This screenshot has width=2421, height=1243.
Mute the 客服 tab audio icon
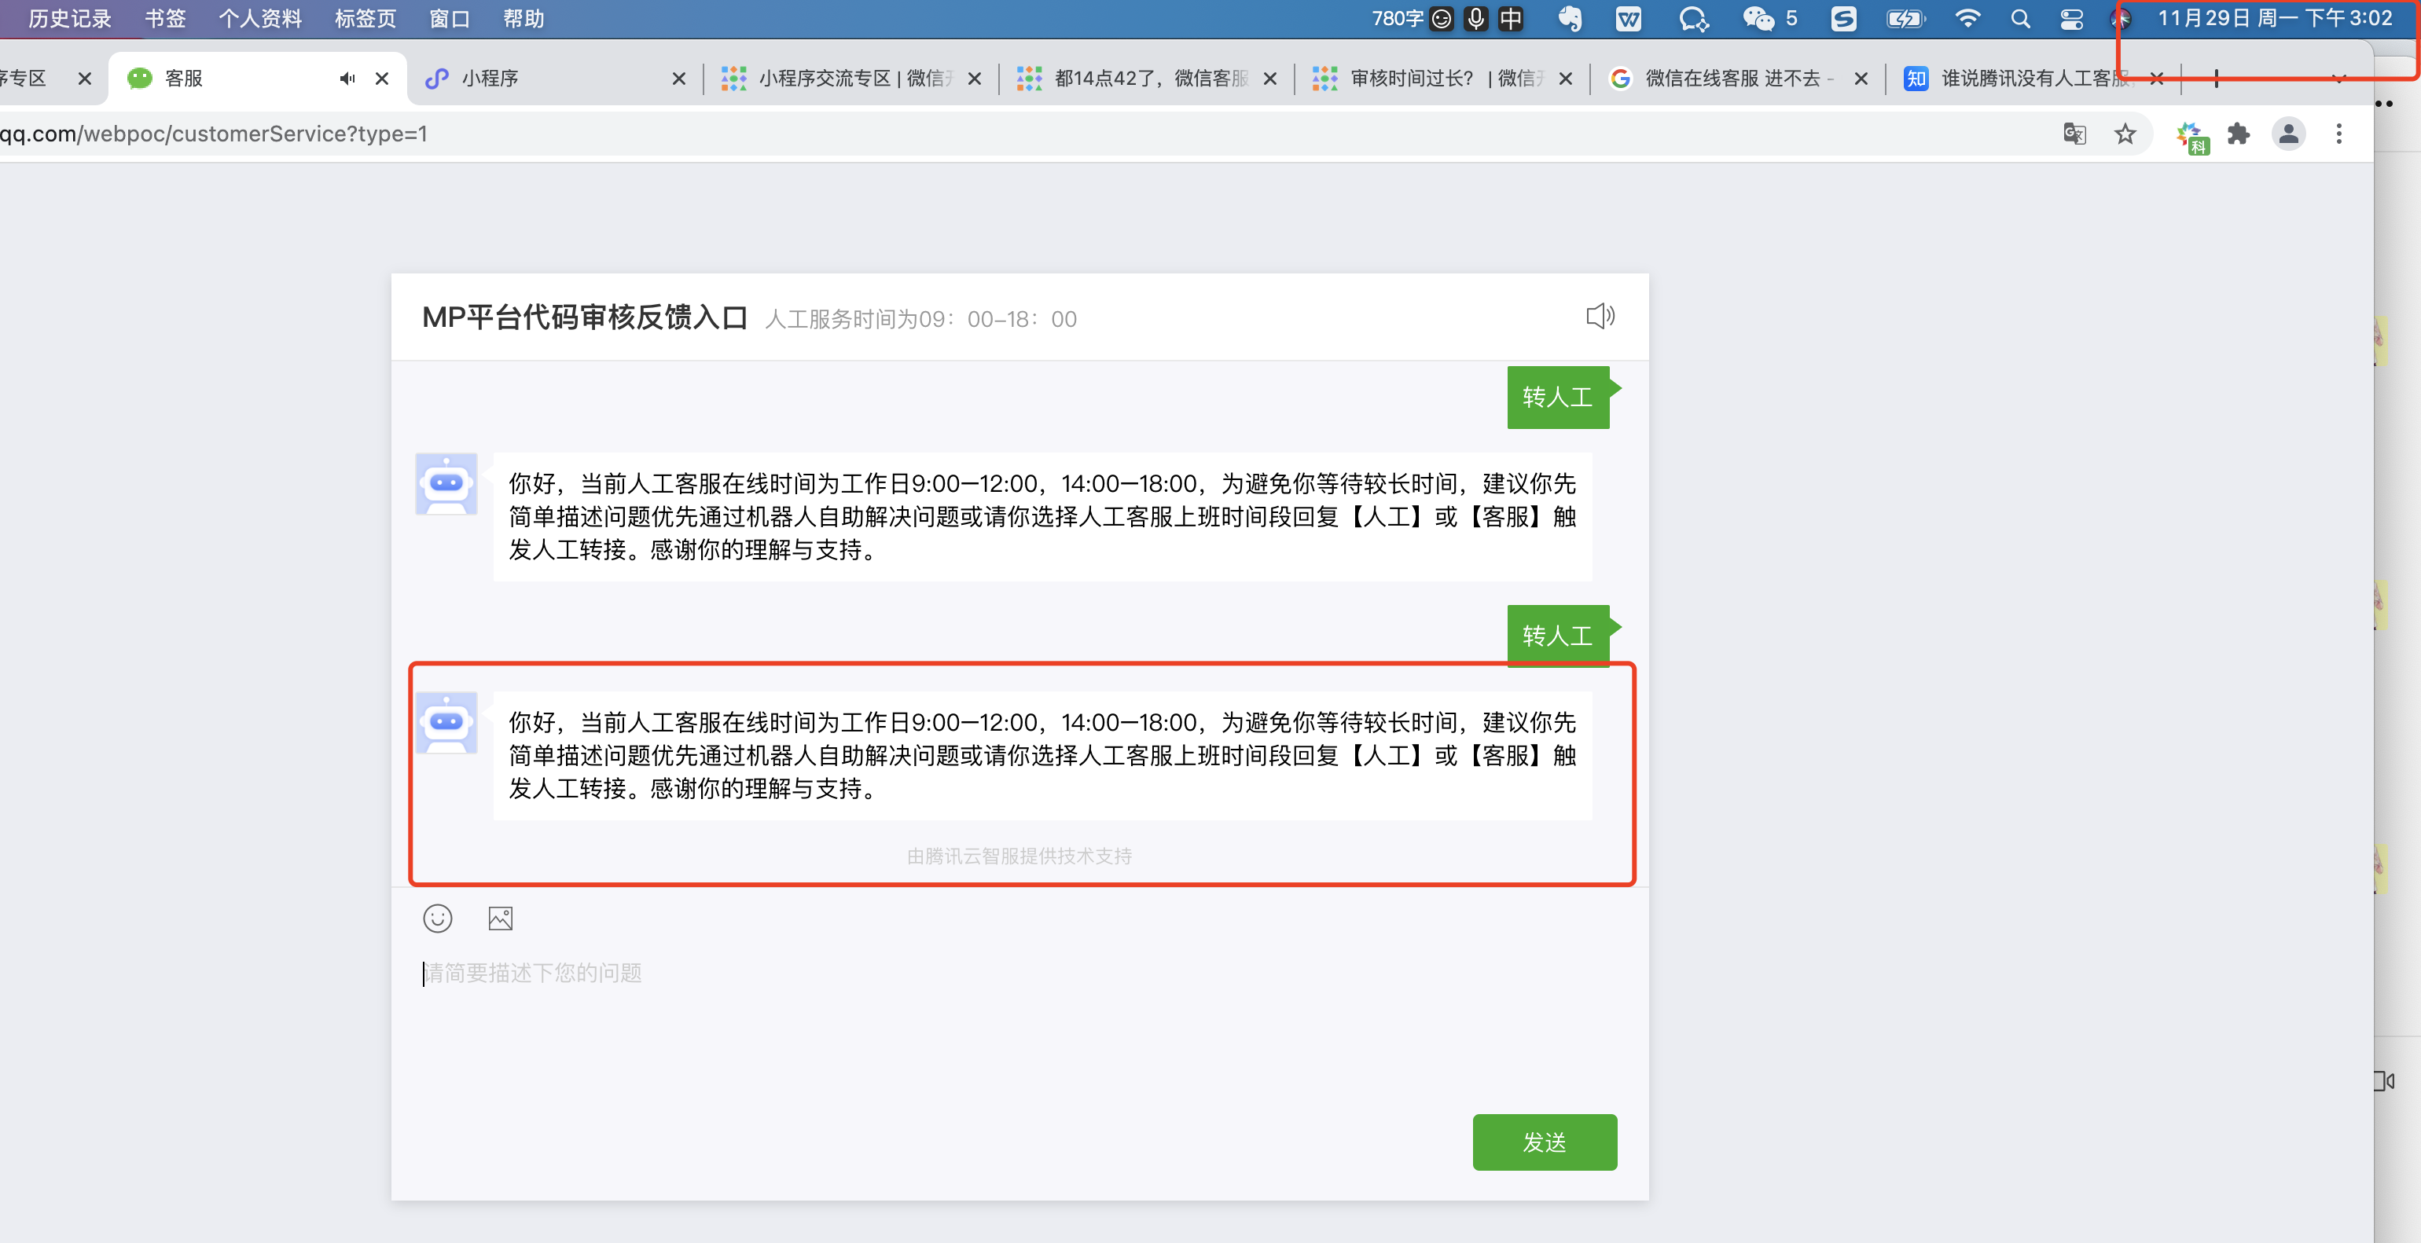347,79
